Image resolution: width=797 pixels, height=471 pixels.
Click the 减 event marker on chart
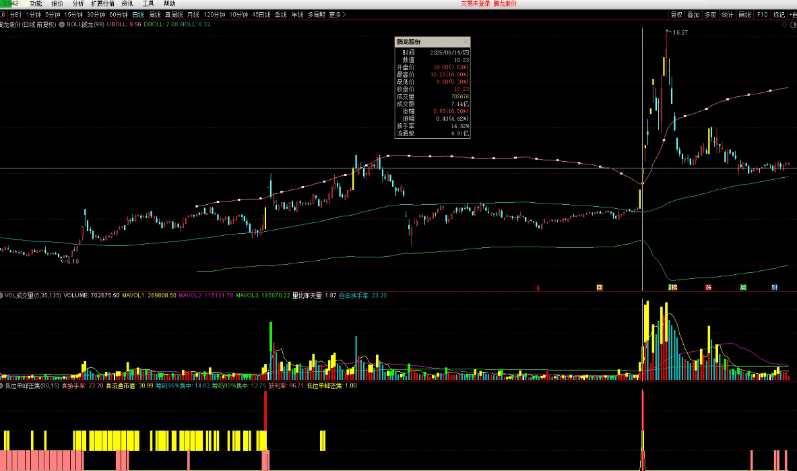point(742,288)
